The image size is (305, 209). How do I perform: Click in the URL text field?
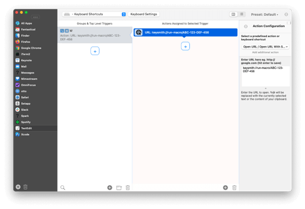(265, 76)
